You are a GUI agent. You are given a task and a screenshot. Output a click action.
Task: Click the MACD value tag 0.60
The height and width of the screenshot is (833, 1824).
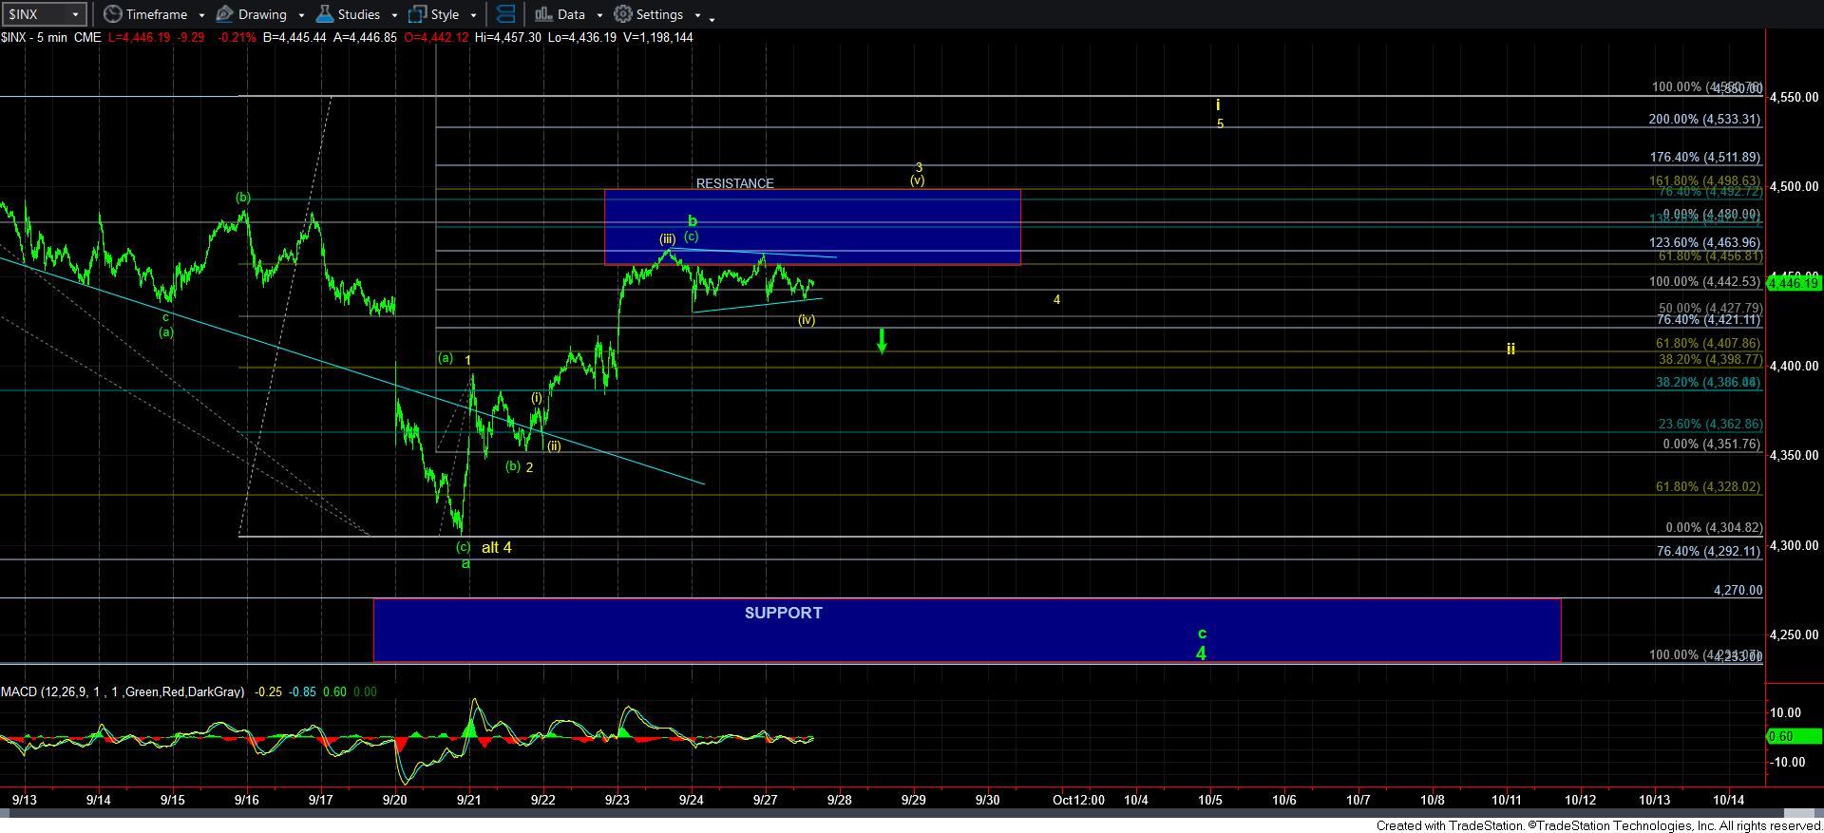[x=1794, y=736]
